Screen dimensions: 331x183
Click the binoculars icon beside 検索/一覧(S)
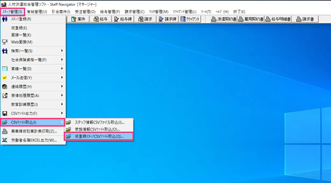[x=5, y=51]
